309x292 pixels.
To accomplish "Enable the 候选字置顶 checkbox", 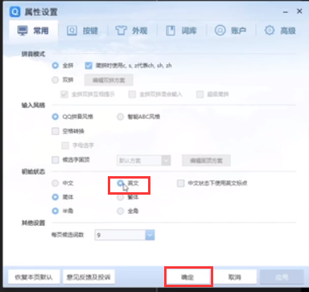I will pyautogui.click(x=56, y=160).
